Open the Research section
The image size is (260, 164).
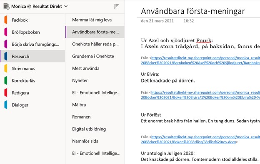click(x=32, y=56)
